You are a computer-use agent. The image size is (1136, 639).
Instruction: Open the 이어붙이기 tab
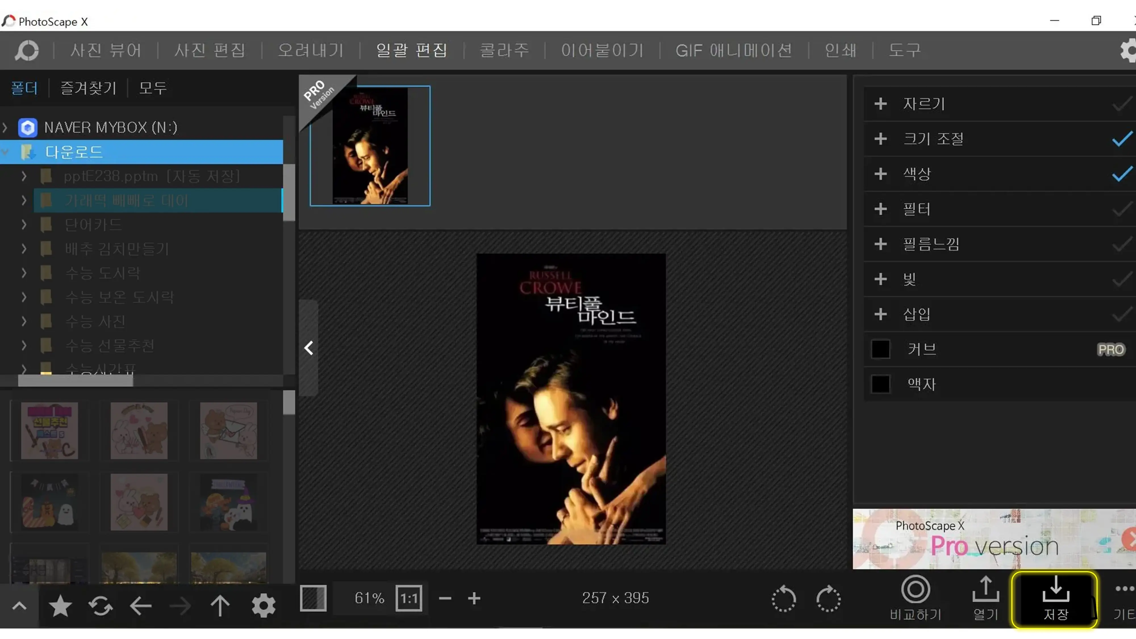[602, 50]
